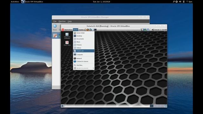Launch Firefox from the Solaris panel
Screen dimensions: 203x114
point(88,30)
